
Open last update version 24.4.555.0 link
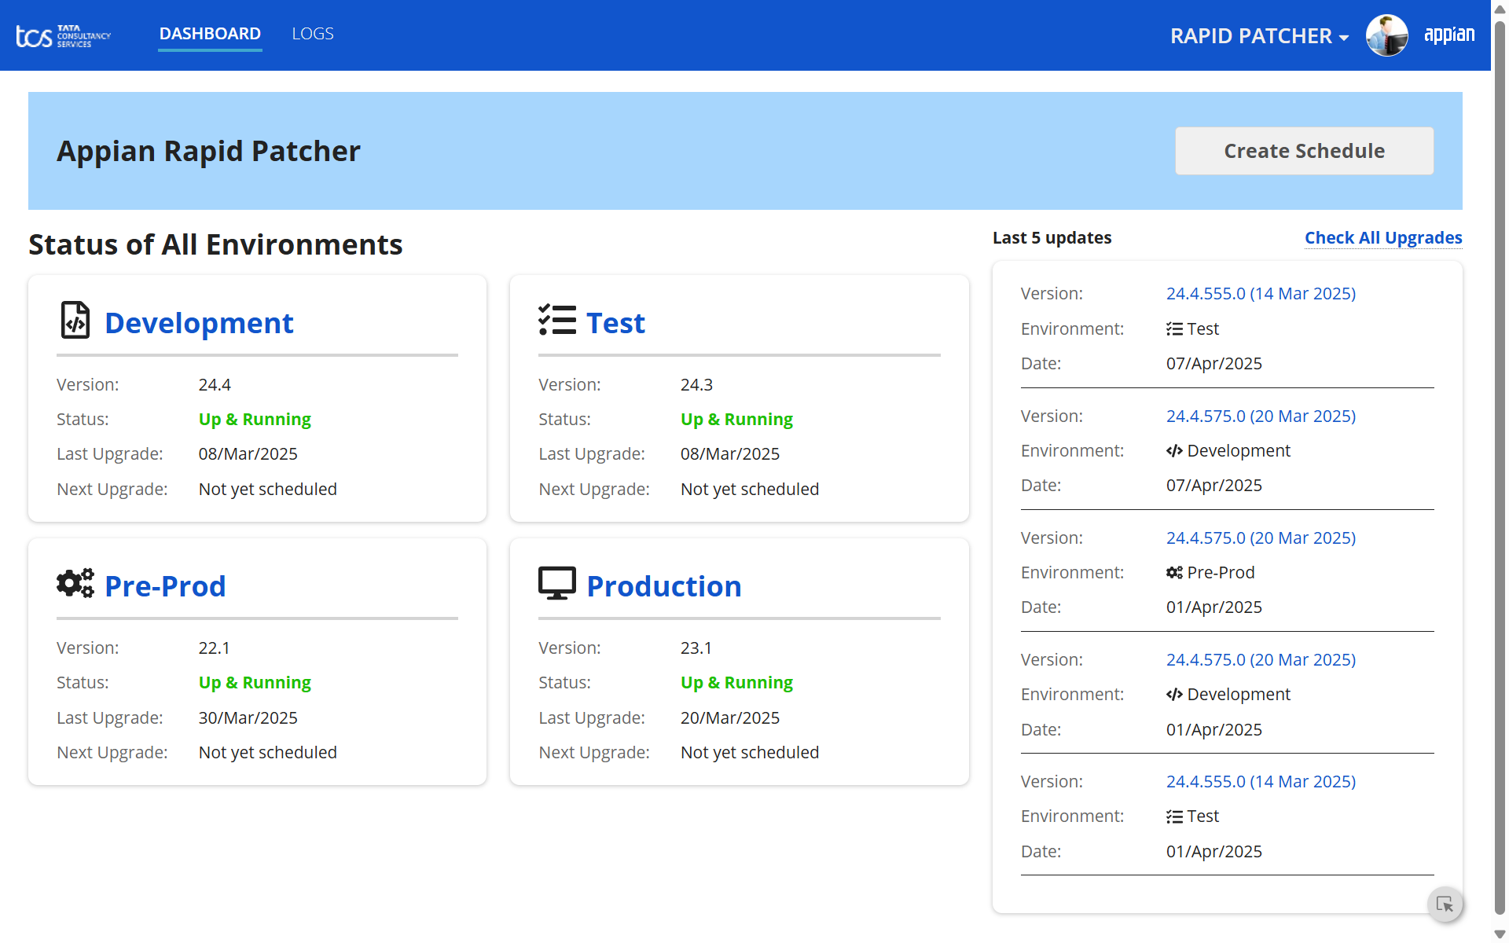point(1261,781)
